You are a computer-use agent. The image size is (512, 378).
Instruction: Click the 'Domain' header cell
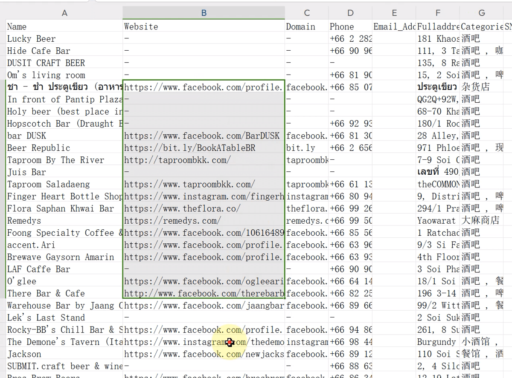coord(307,26)
